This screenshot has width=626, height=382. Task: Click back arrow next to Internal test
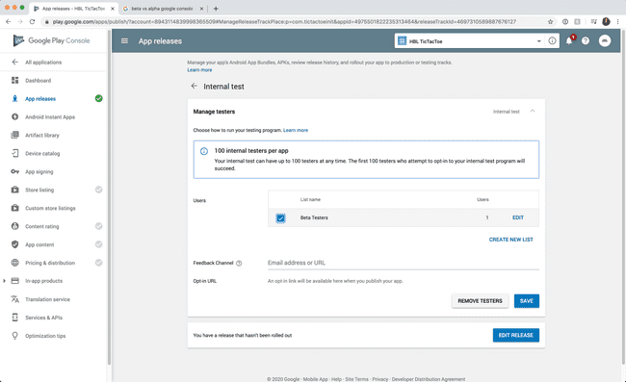click(194, 86)
